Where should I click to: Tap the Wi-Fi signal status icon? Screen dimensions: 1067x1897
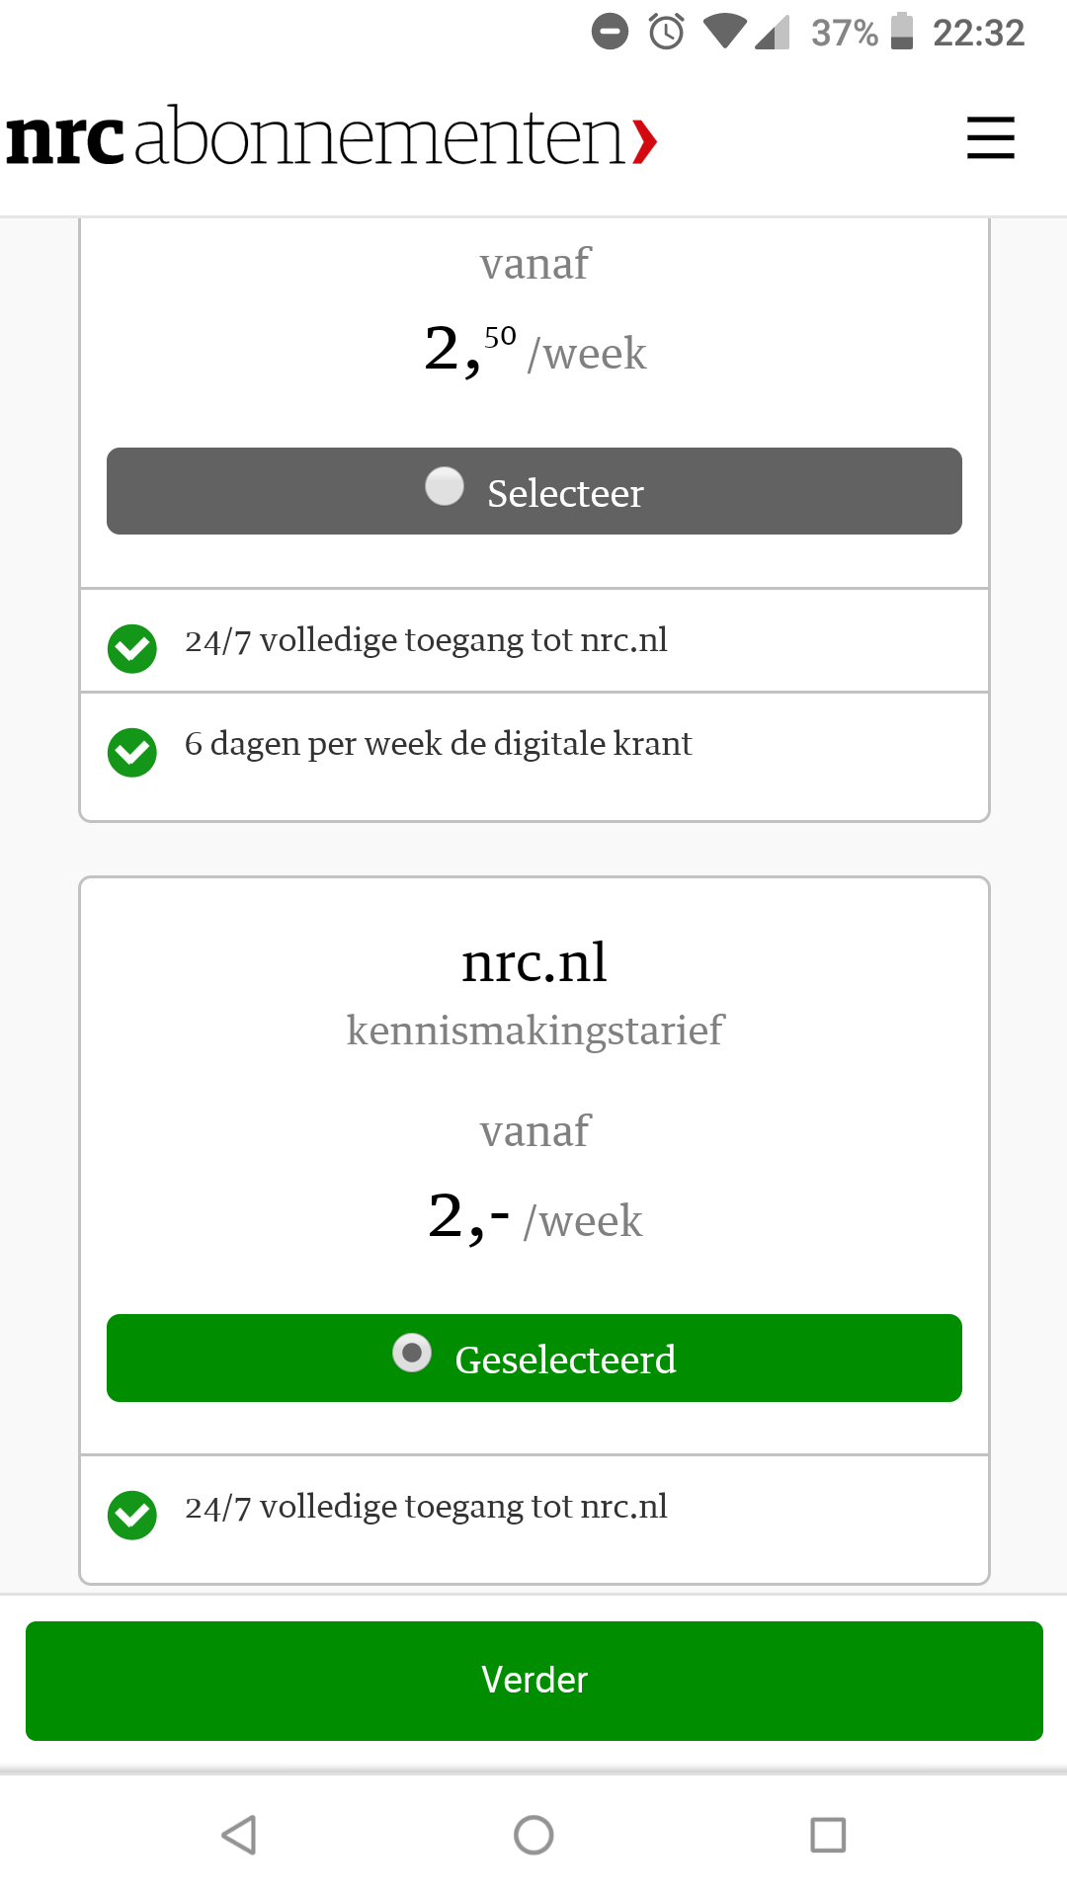pos(725,32)
